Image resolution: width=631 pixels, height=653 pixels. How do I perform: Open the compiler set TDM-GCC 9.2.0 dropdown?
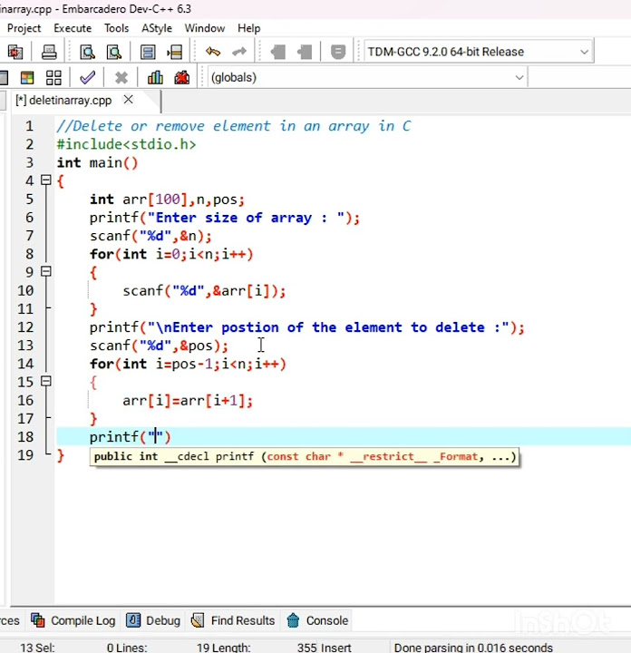coord(479,52)
